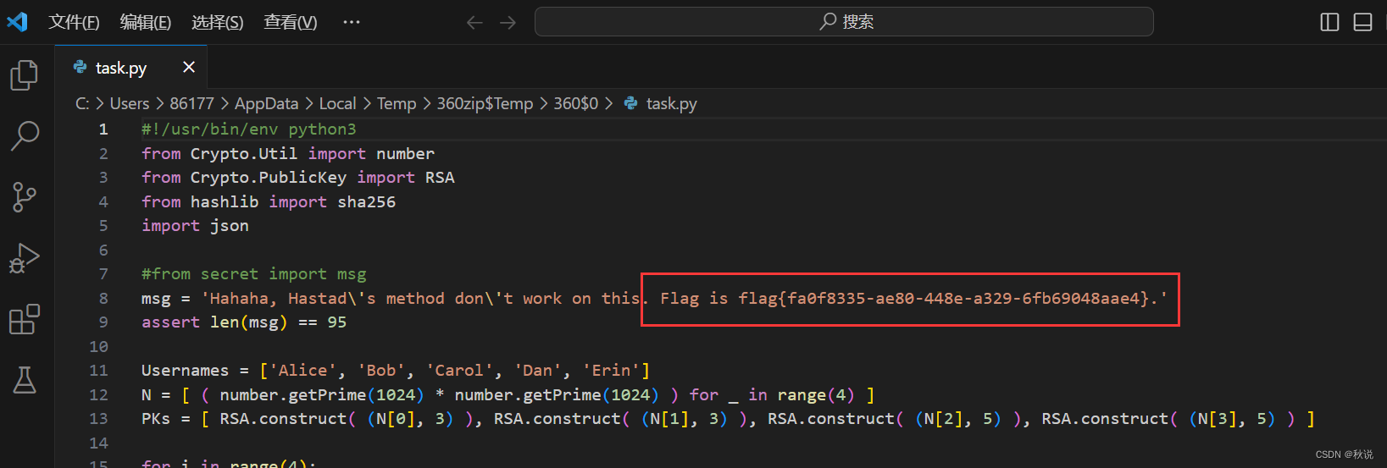Expand breadcrumb chevron after Users

pyautogui.click(x=159, y=103)
